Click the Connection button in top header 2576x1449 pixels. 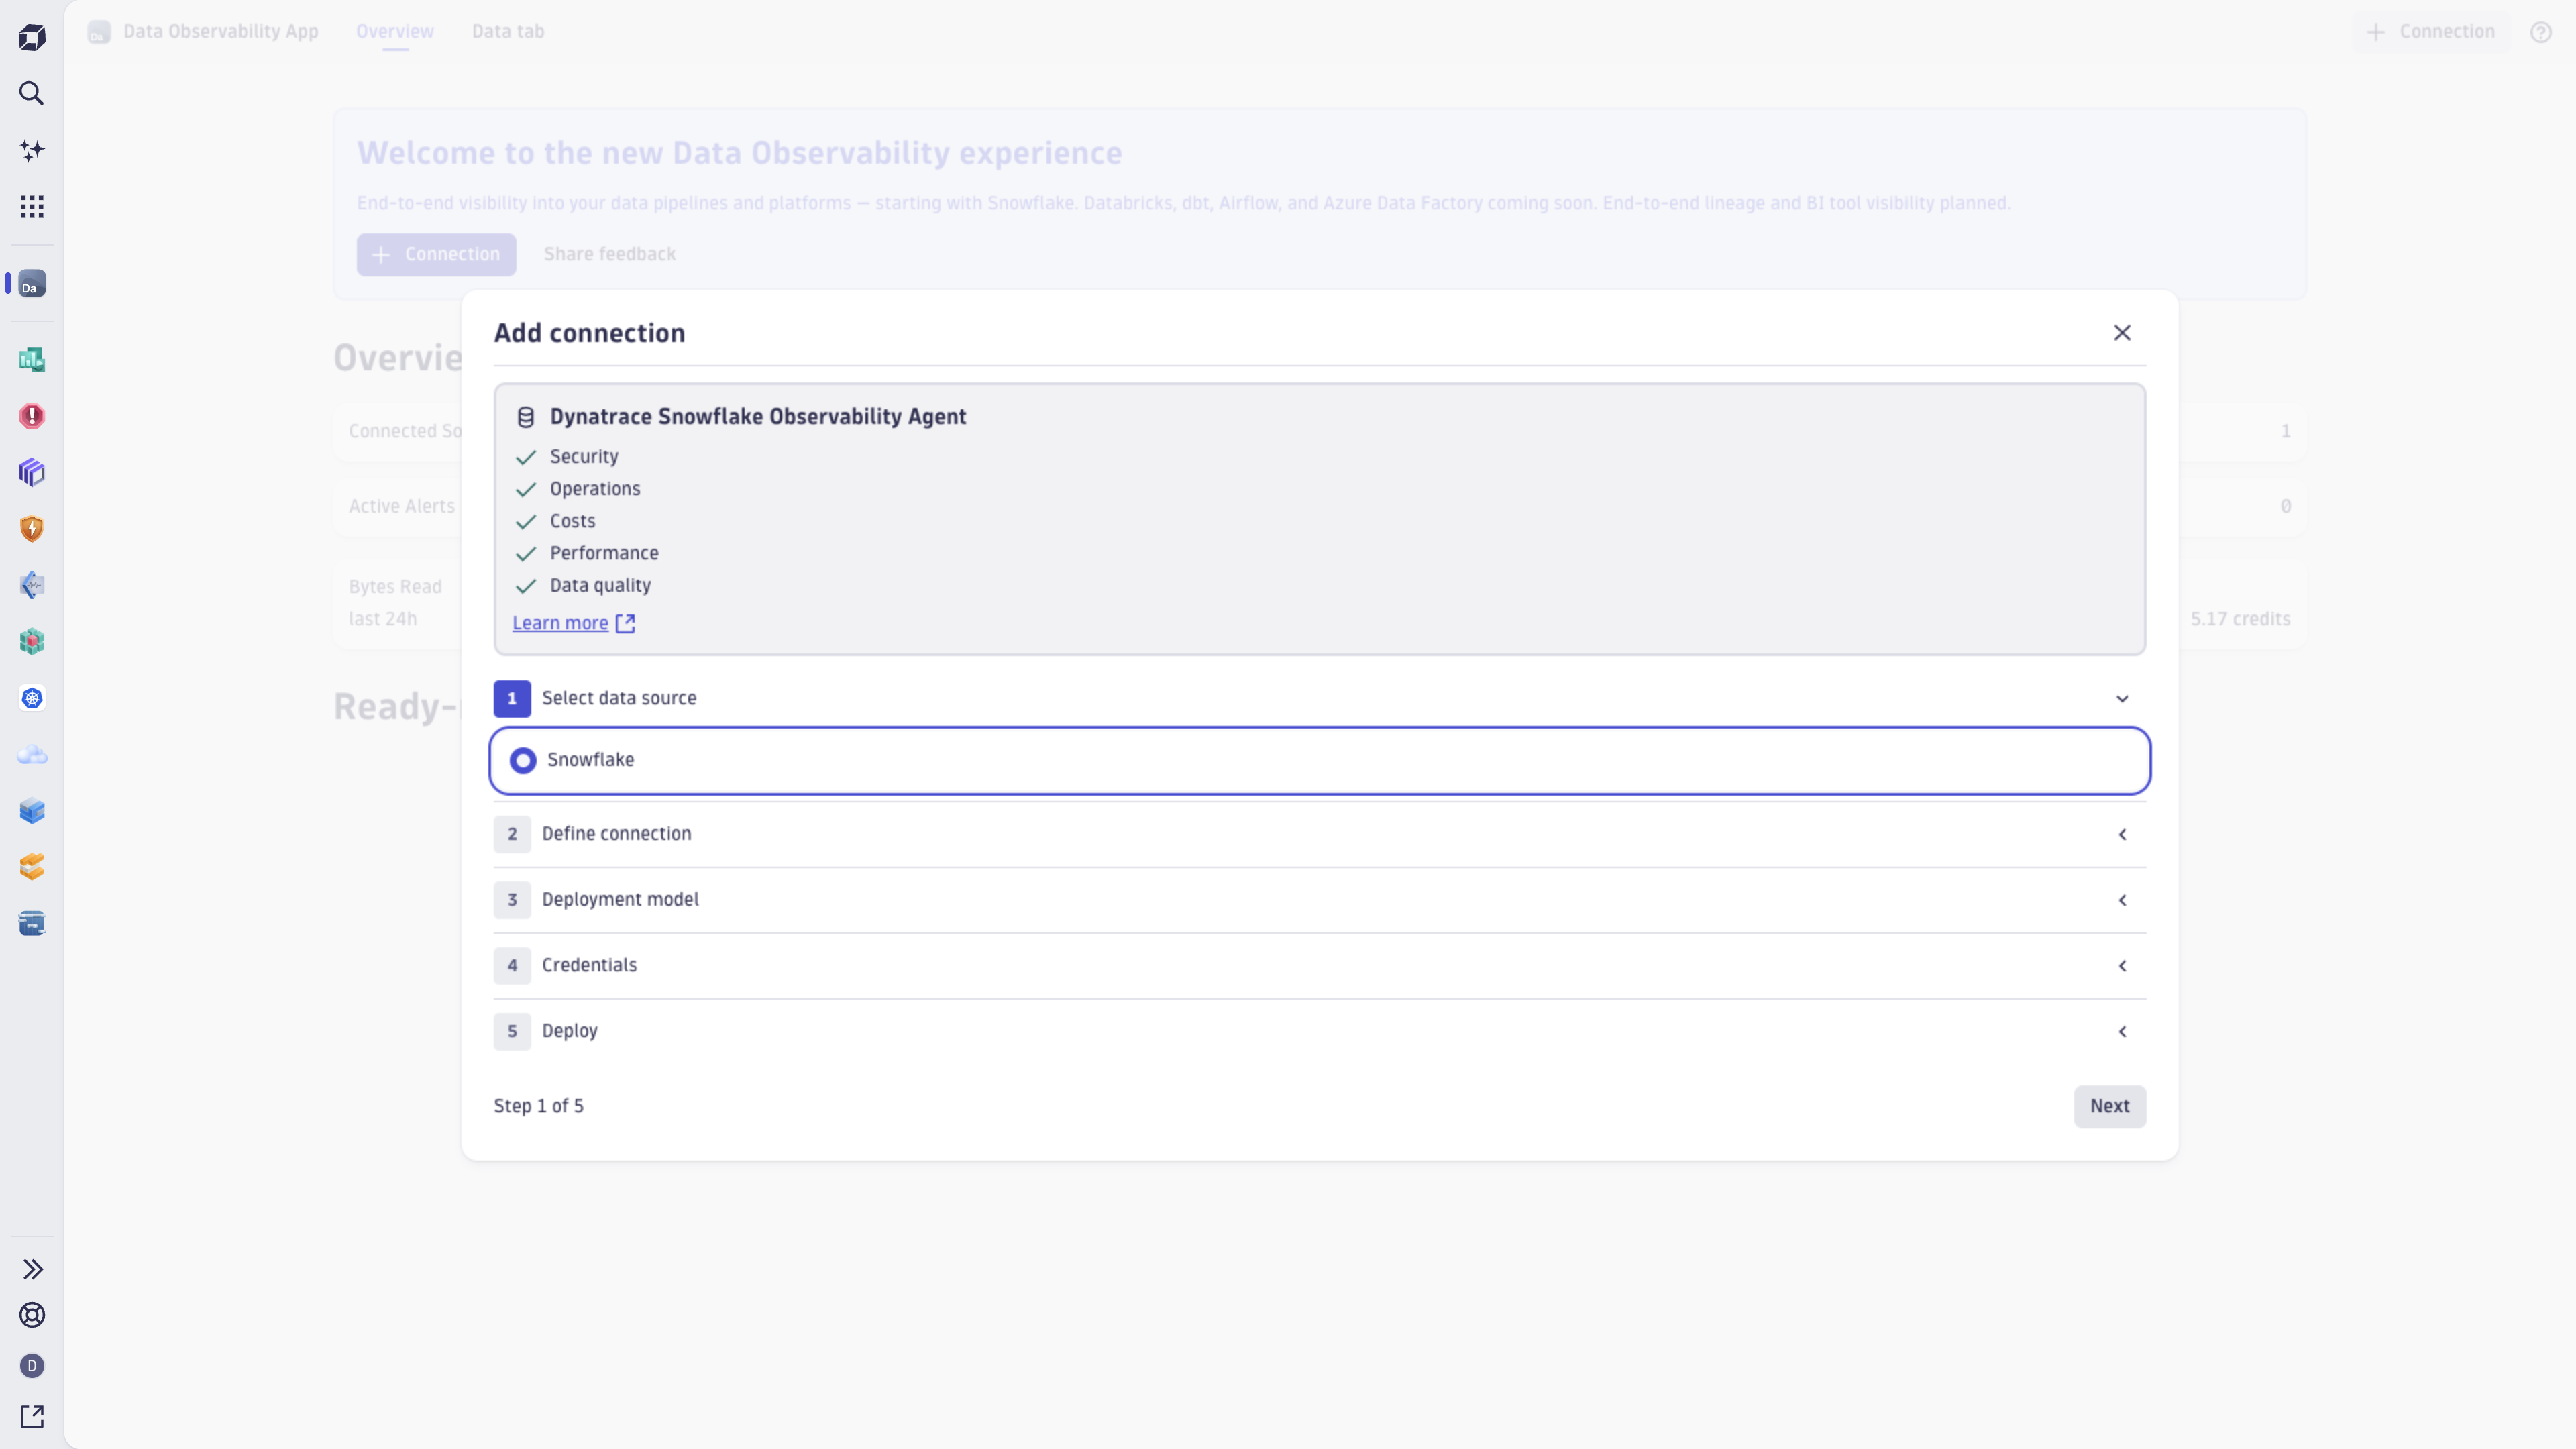pyautogui.click(x=2431, y=32)
